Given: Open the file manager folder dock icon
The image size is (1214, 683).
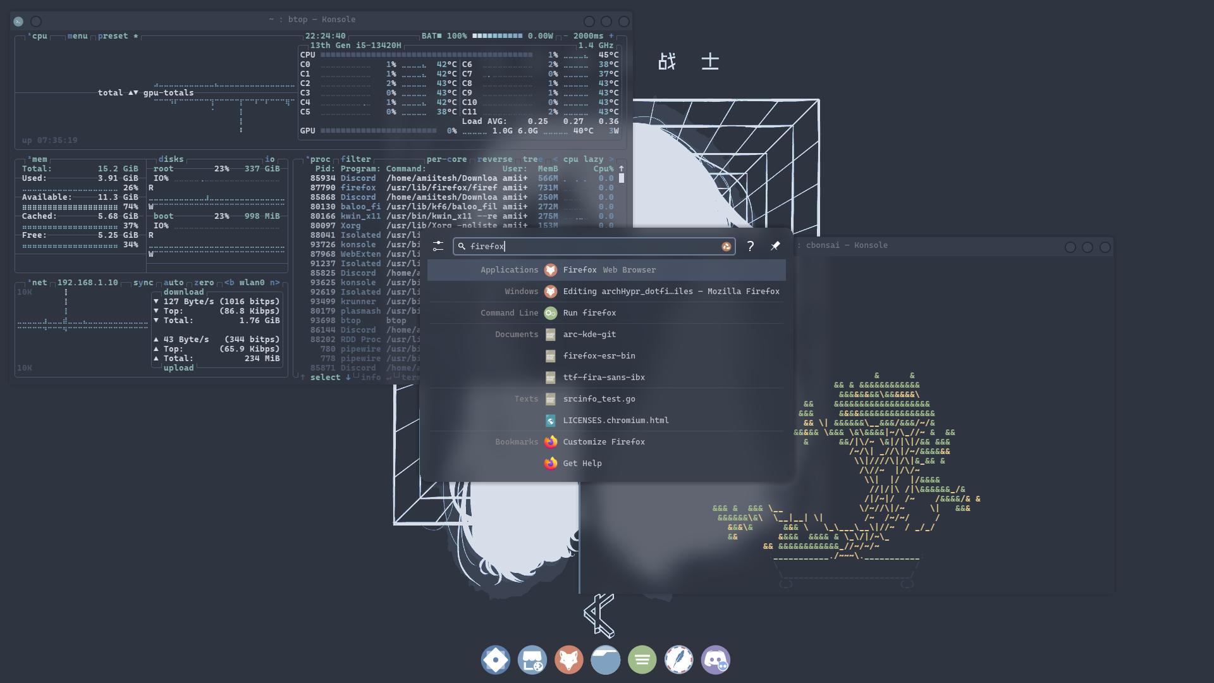Looking at the screenshot, I should tap(605, 660).
